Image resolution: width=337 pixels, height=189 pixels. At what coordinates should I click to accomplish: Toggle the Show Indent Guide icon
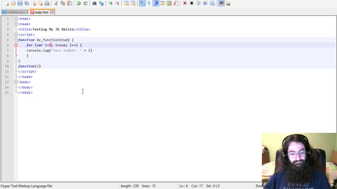(x=156, y=3)
